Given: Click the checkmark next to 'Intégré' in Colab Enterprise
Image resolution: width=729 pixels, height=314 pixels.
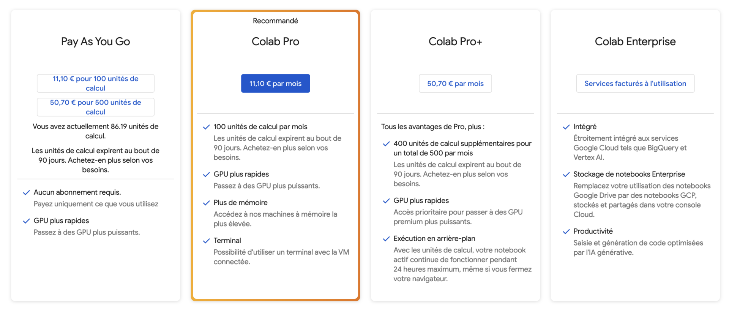Looking at the screenshot, I should pos(566,127).
